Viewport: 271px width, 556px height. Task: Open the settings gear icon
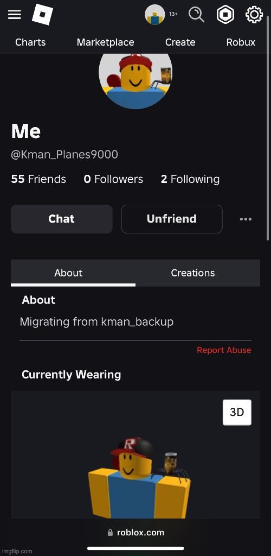pos(254,15)
